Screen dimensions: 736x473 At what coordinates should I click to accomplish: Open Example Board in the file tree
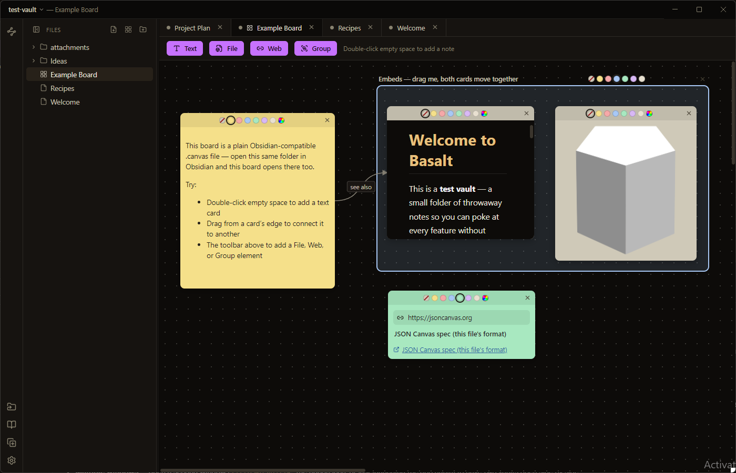point(89,75)
